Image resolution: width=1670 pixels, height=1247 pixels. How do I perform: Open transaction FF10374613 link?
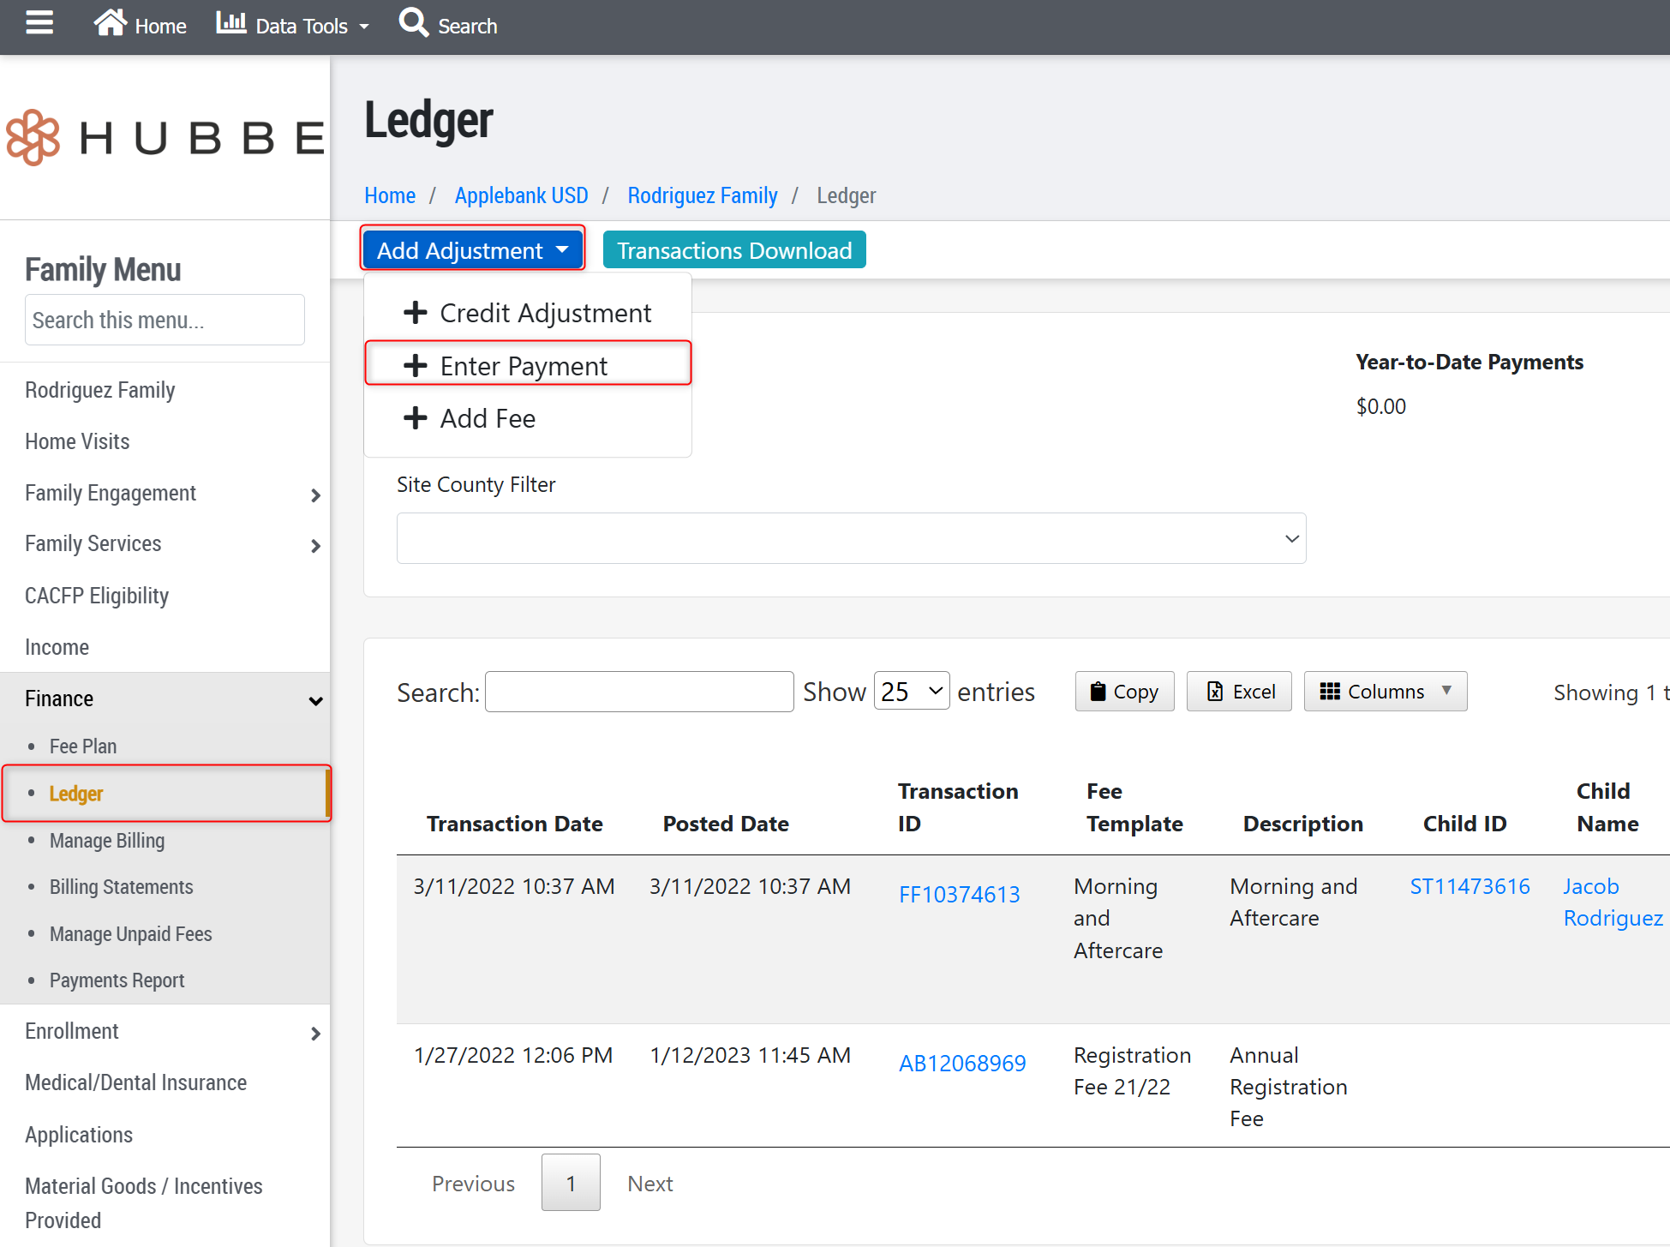pos(959,895)
